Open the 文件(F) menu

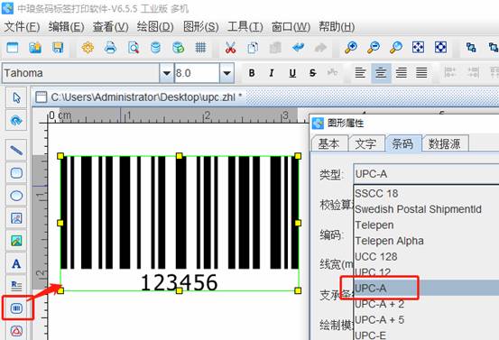[x=22, y=27]
